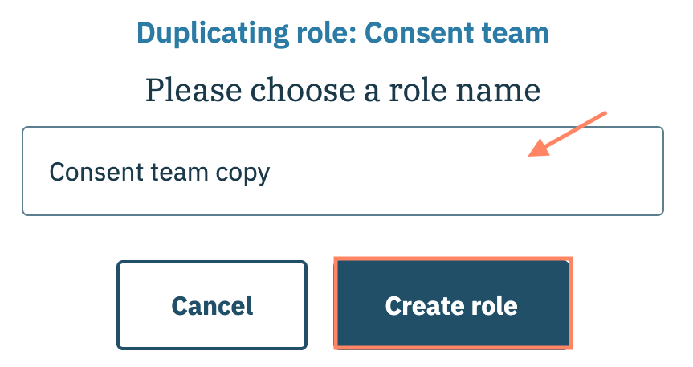Click the orange arrow pointing at the field
The height and width of the screenshot is (367, 693).
[569, 133]
